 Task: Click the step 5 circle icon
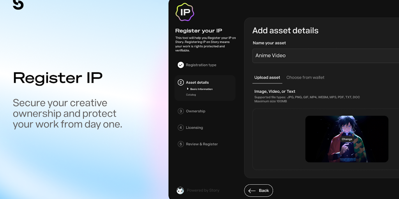pyautogui.click(x=181, y=144)
